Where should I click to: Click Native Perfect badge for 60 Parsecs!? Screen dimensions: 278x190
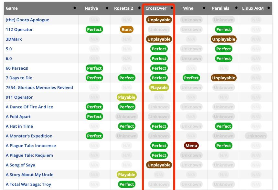[94, 68]
